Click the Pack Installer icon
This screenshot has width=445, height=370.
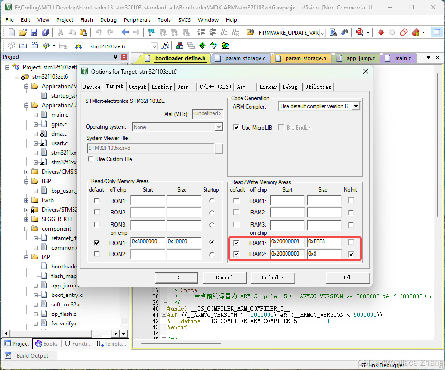[x=225, y=46]
